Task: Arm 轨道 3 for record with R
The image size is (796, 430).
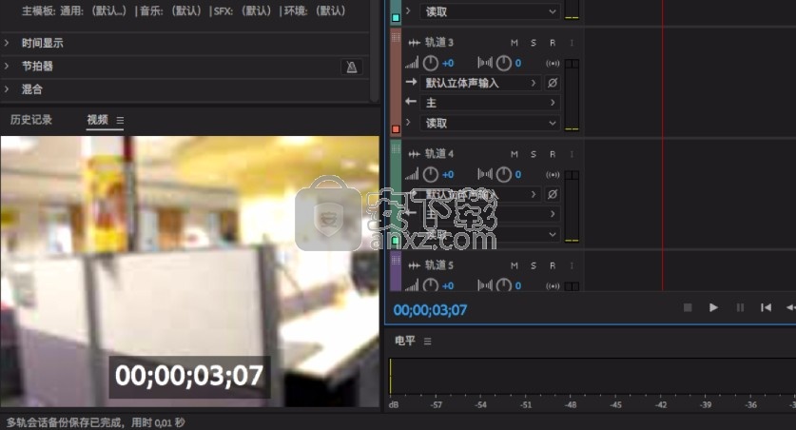Action: click(553, 43)
